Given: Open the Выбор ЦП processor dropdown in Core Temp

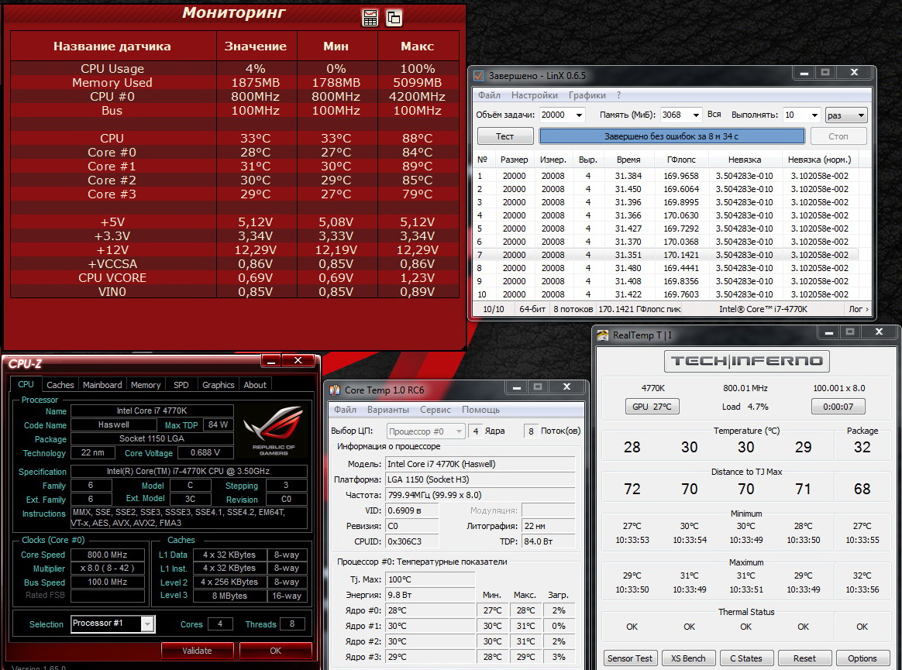Looking at the screenshot, I should click(425, 431).
